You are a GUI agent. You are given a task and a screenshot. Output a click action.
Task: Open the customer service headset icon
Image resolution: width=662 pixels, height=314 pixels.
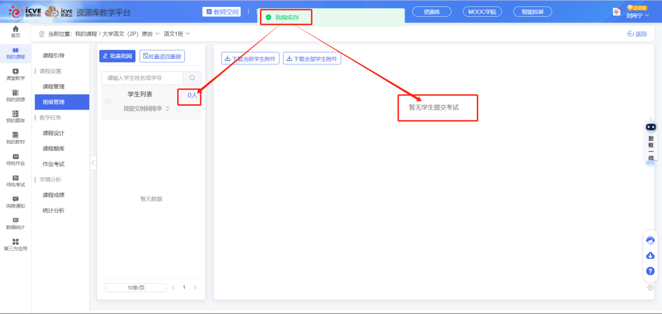coord(651,240)
